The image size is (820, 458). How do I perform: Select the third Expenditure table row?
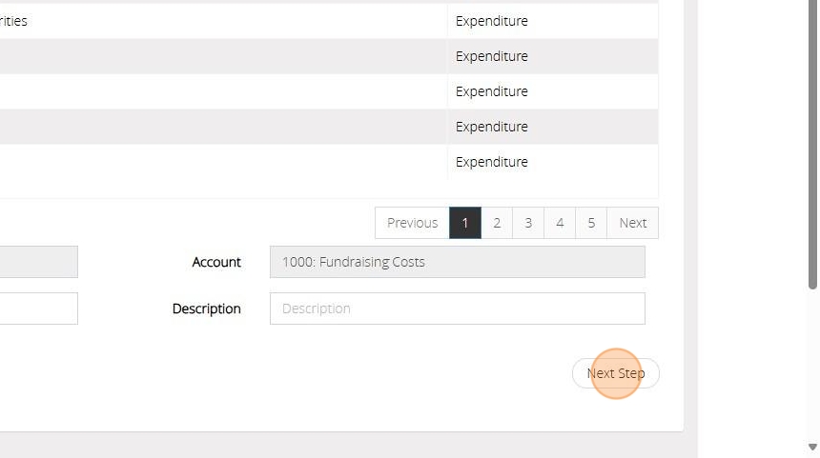pos(491,91)
